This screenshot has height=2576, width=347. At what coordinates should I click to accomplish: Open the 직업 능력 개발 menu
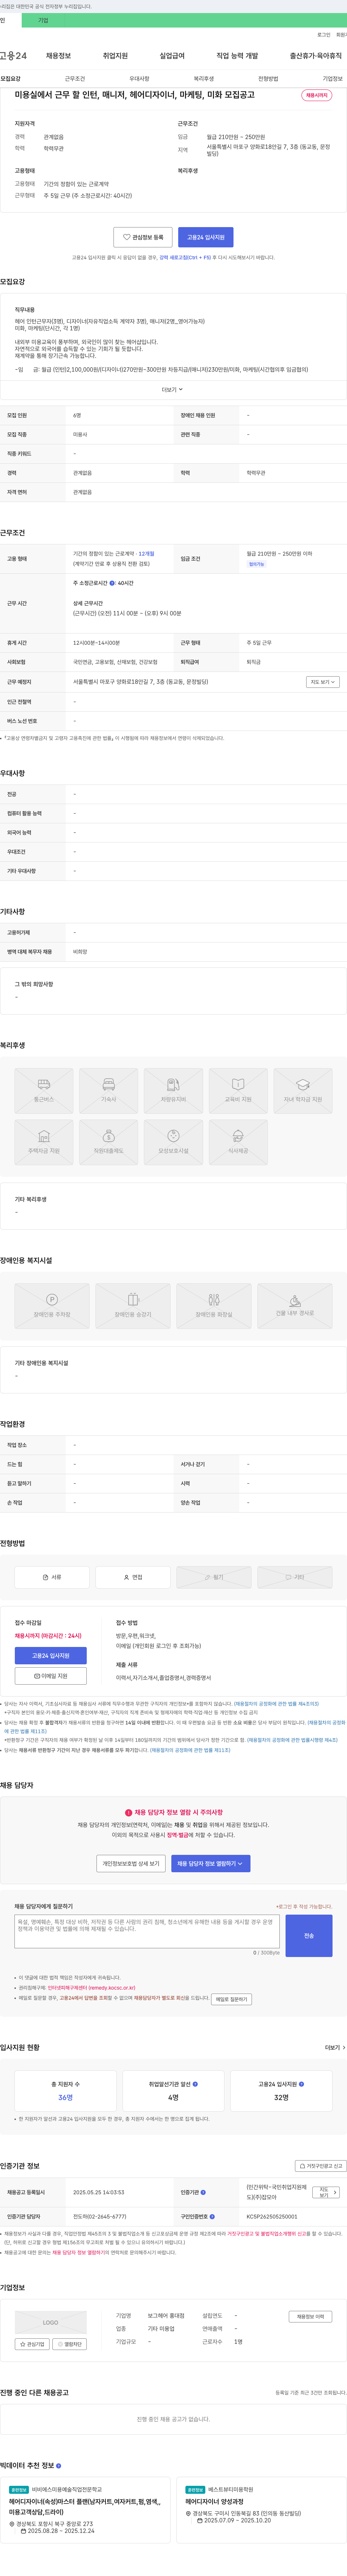pyautogui.click(x=237, y=56)
